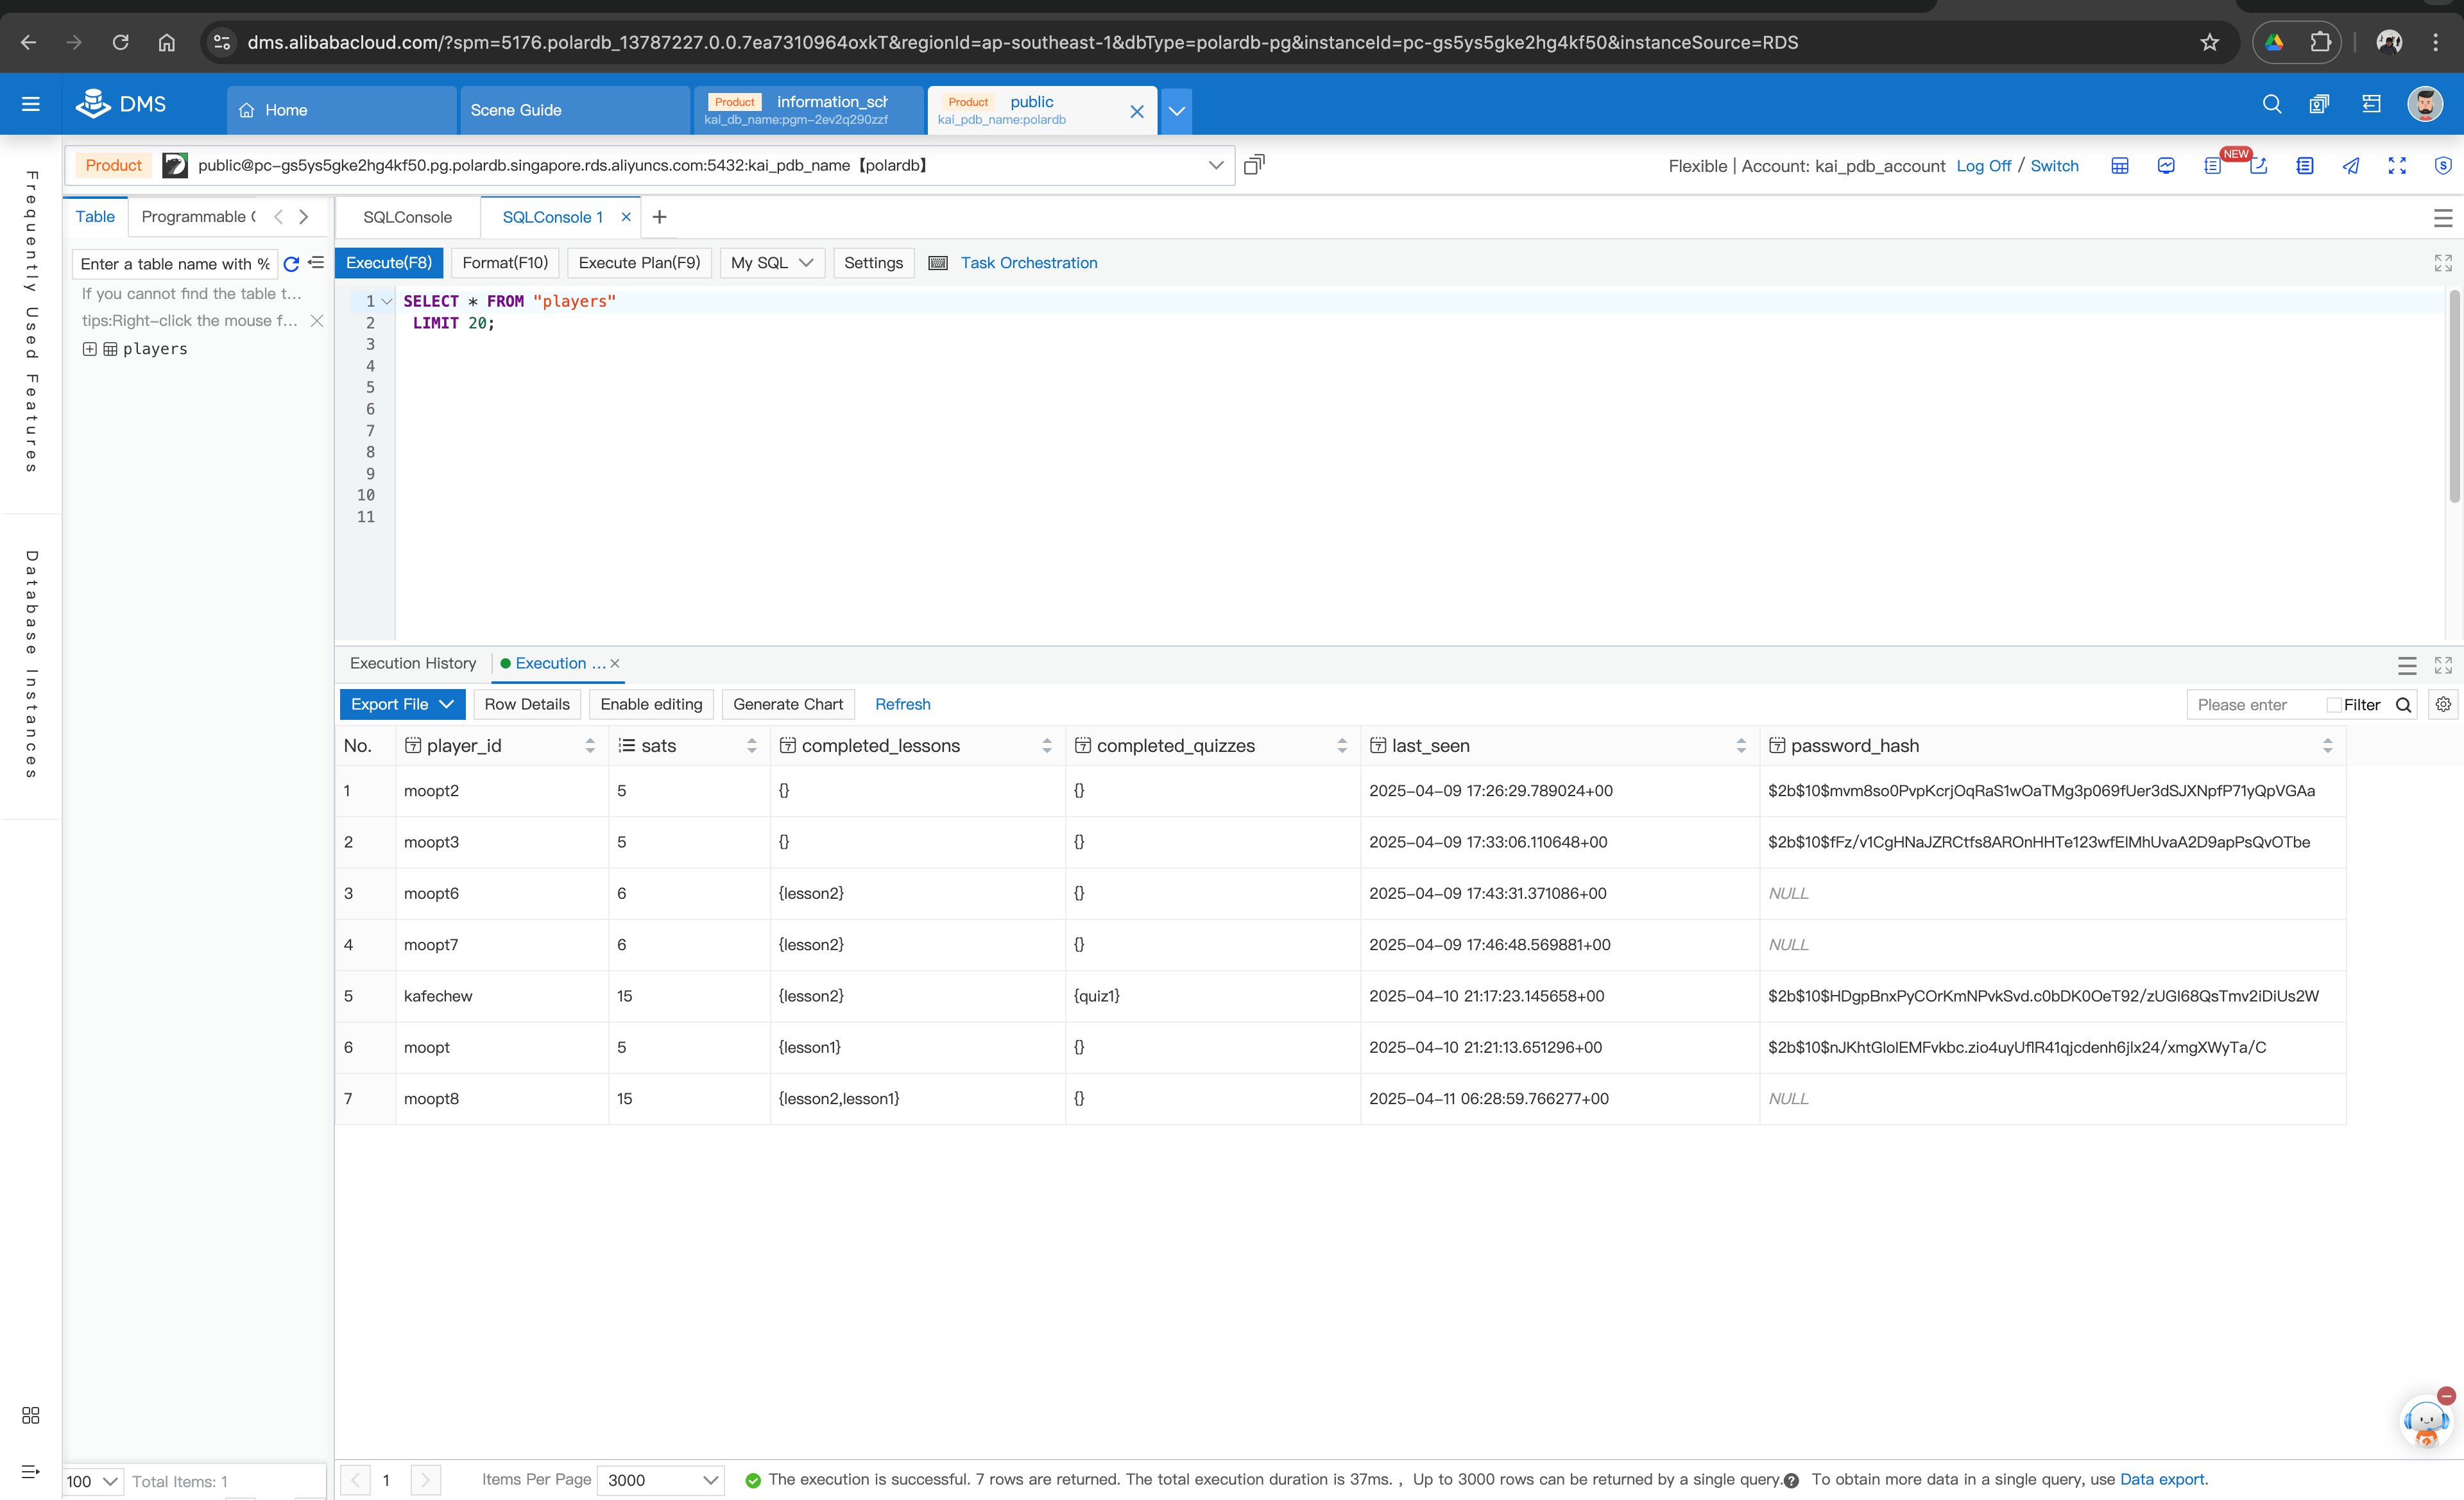Sort by player_id column
Image resolution: width=2464 pixels, height=1500 pixels.
coord(590,746)
